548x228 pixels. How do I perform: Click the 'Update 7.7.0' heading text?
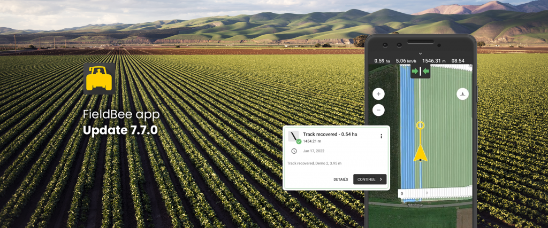click(x=120, y=130)
